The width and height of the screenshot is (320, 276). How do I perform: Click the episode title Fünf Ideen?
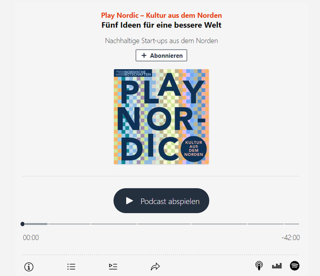click(162, 25)
